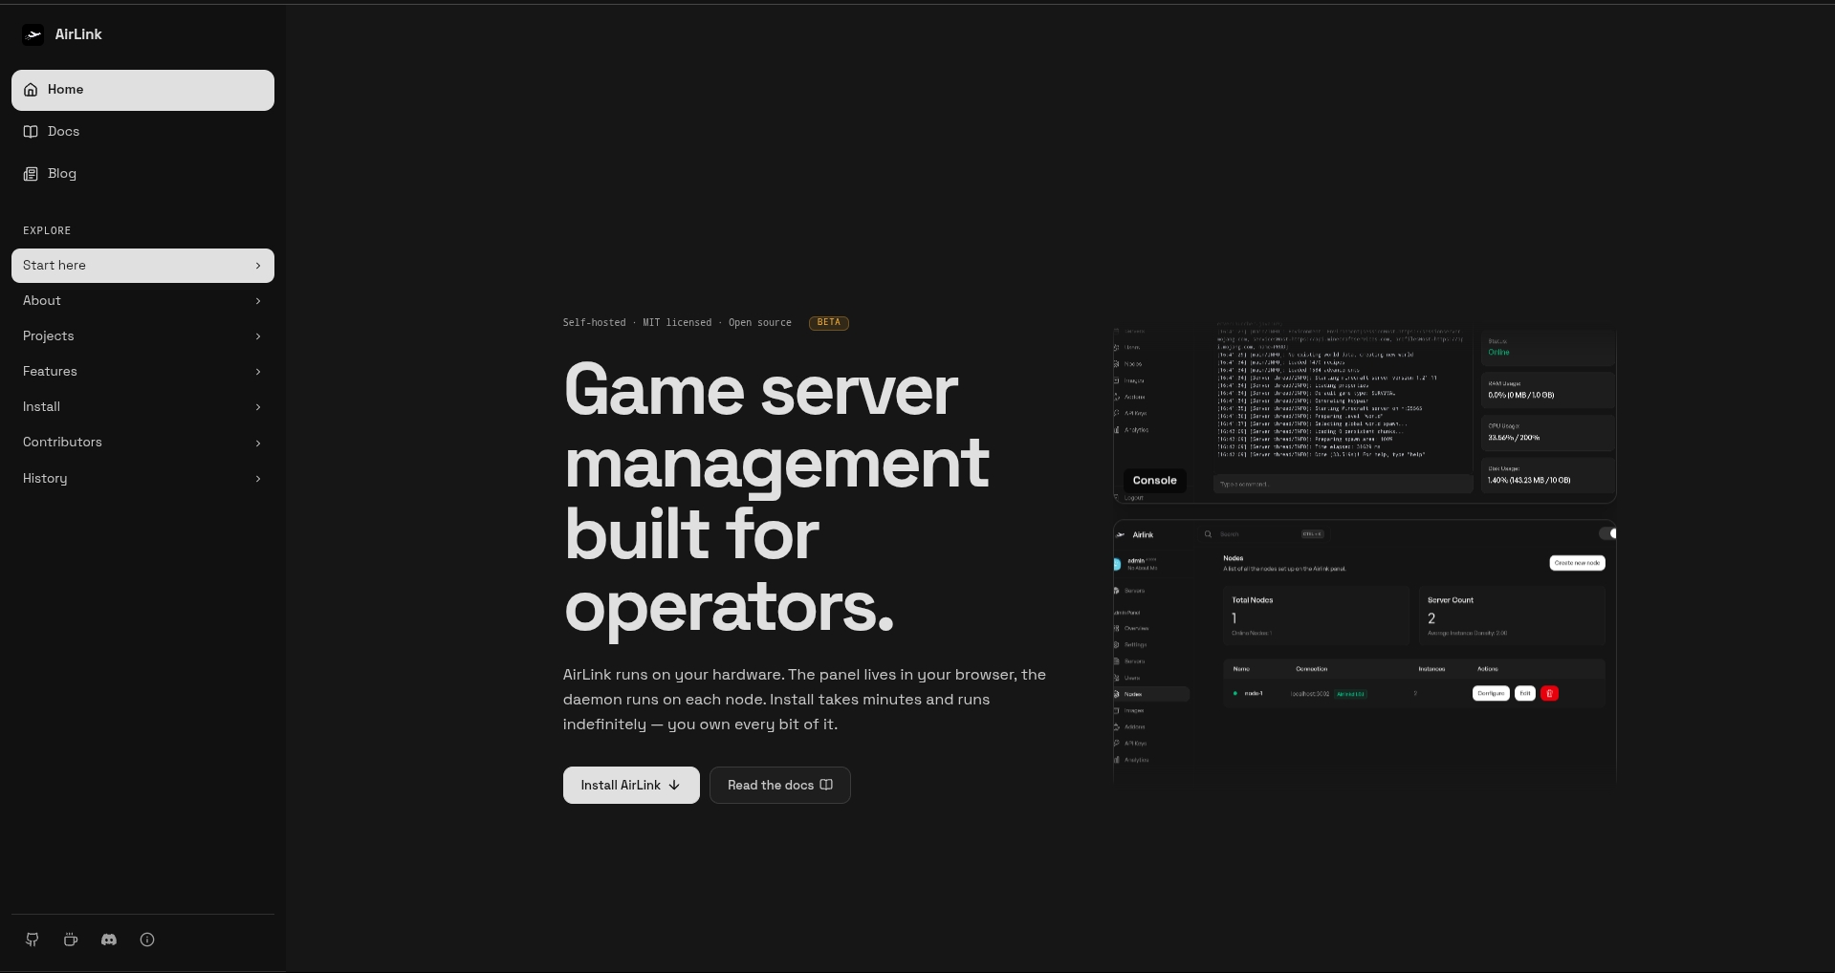Image resolution: width=1835 pixels, height=973 pixels.
Task: Open the Discord server icon
Action: click(109, 940)
